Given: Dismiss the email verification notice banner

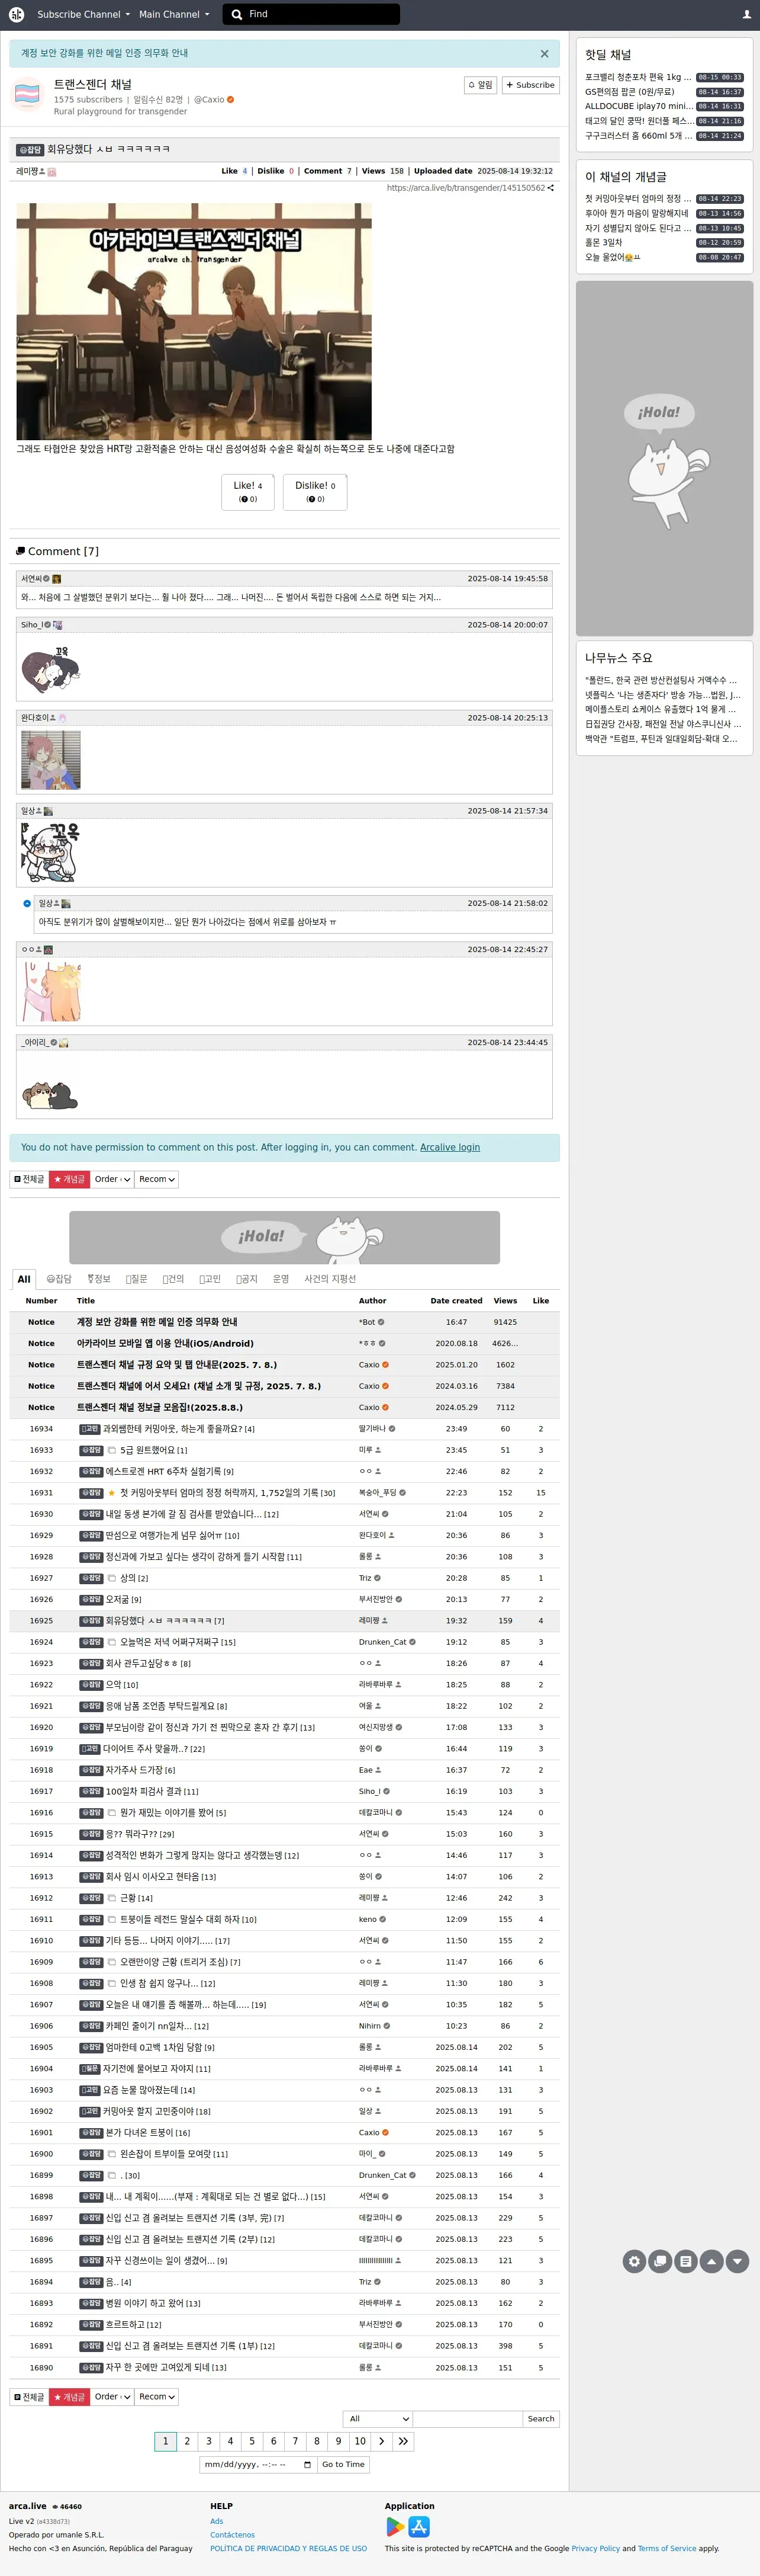Looking at the screenshot, I should click(x=545, y=54).
